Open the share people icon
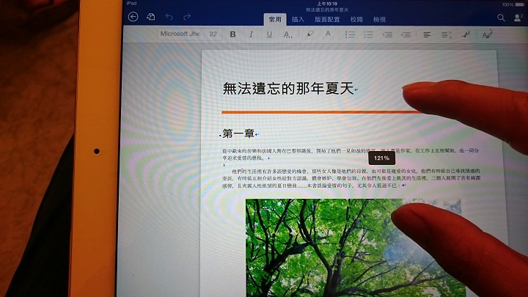The width and height of the screenshot is (528, 297). [518, 18]
